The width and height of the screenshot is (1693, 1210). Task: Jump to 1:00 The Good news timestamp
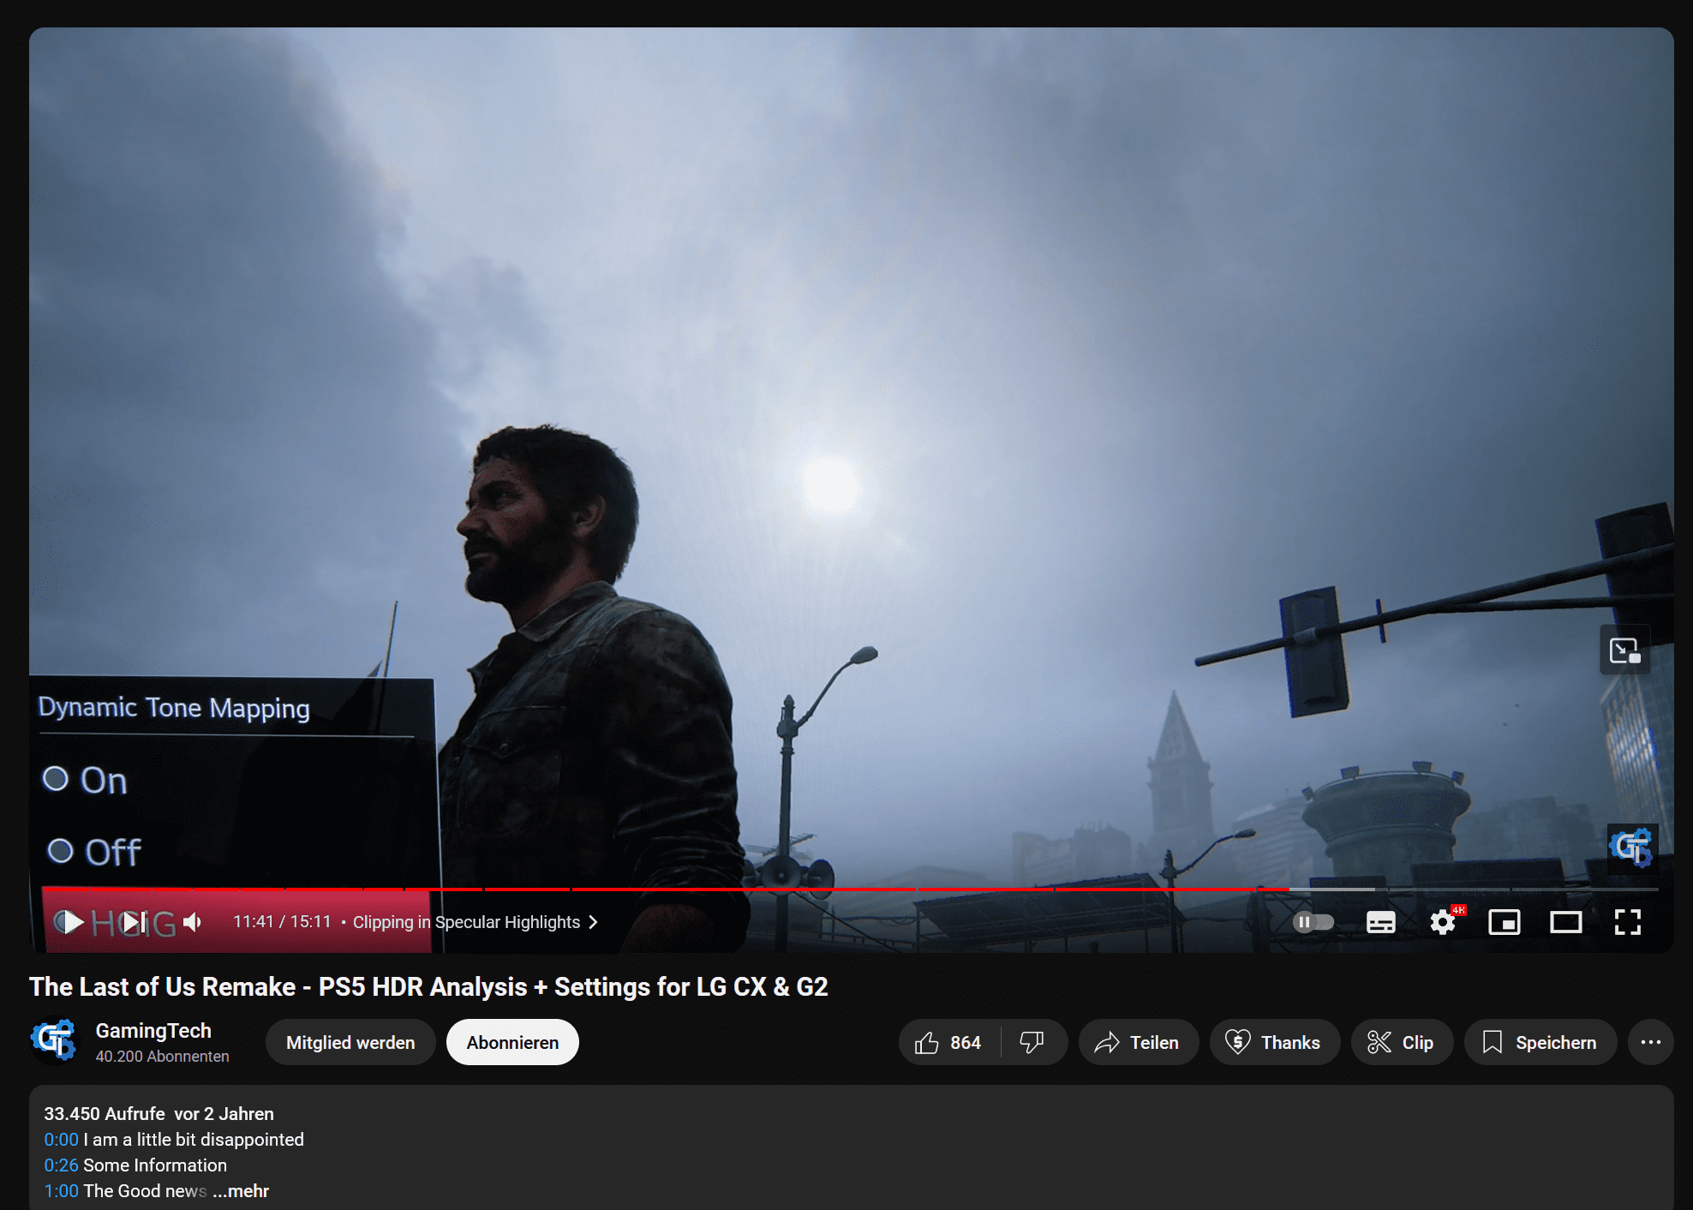click(61, 1191)
